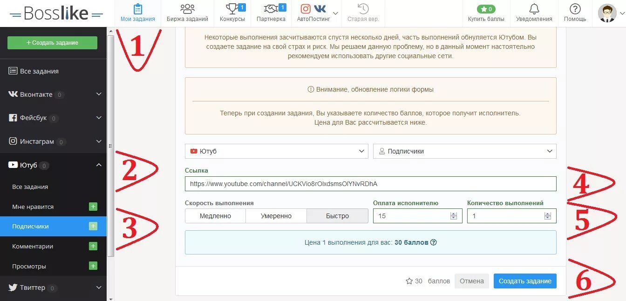Screen dimensions: 626x301
Task: Go to Биржа заданий
Action: click(x=187, y=13)
